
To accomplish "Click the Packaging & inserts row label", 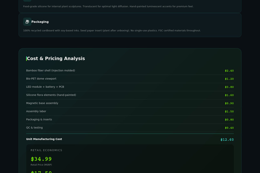I will tap(39, 120).
